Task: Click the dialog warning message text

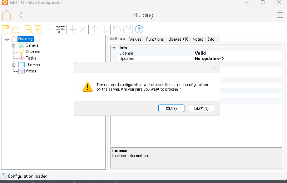Action: point(152,87)
